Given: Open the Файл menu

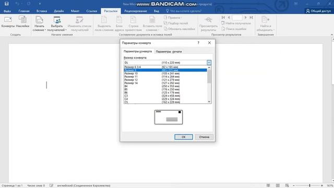Looking at the screenshot, I should pyautogui.click(x=7, y=11).
